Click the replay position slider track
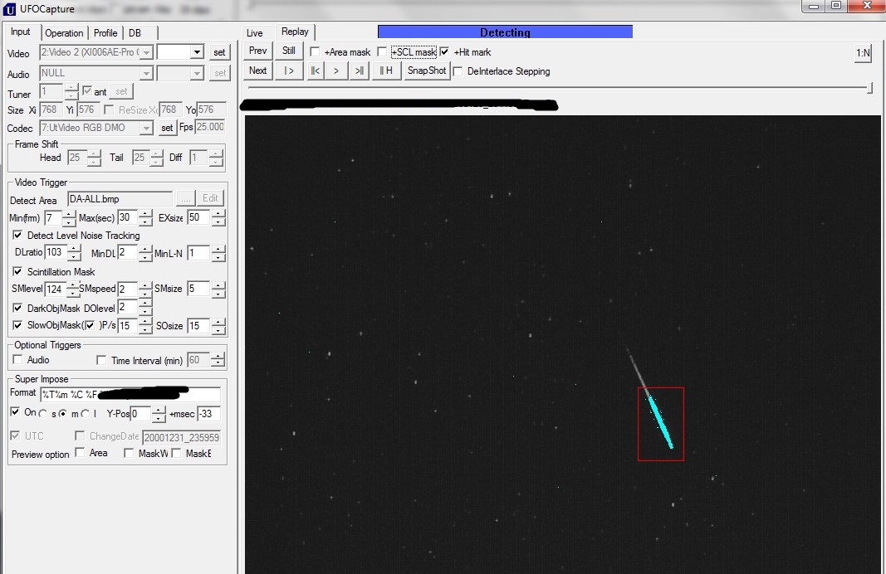 tap(556, 87)
